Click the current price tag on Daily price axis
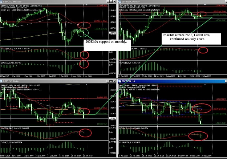 pyautogui.click(x=113, y=118)
